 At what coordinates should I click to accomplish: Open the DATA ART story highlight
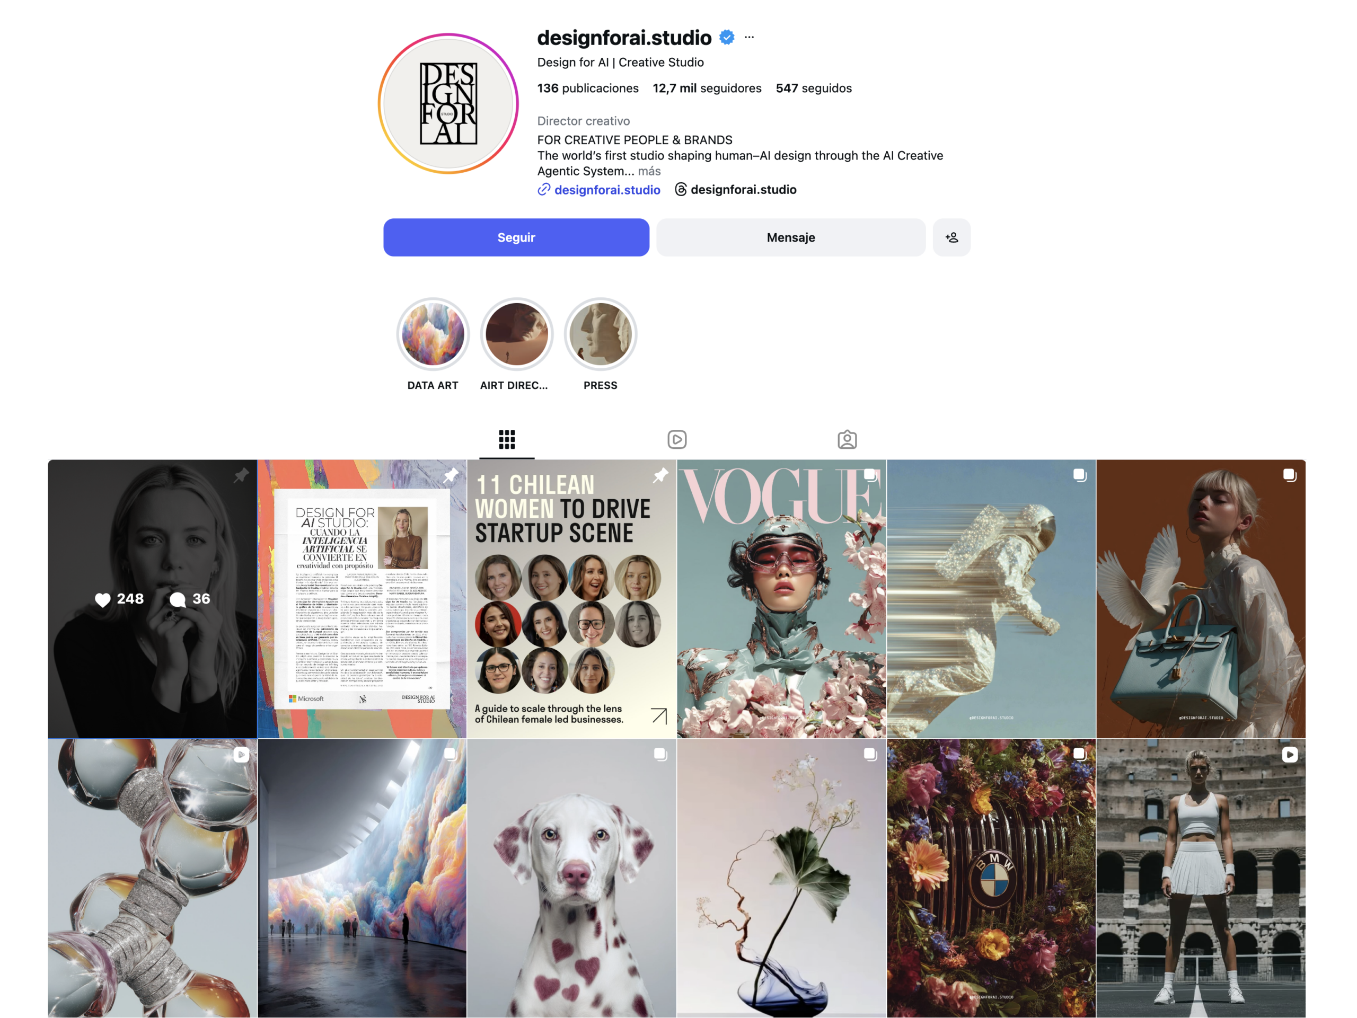tap(433, 334)
